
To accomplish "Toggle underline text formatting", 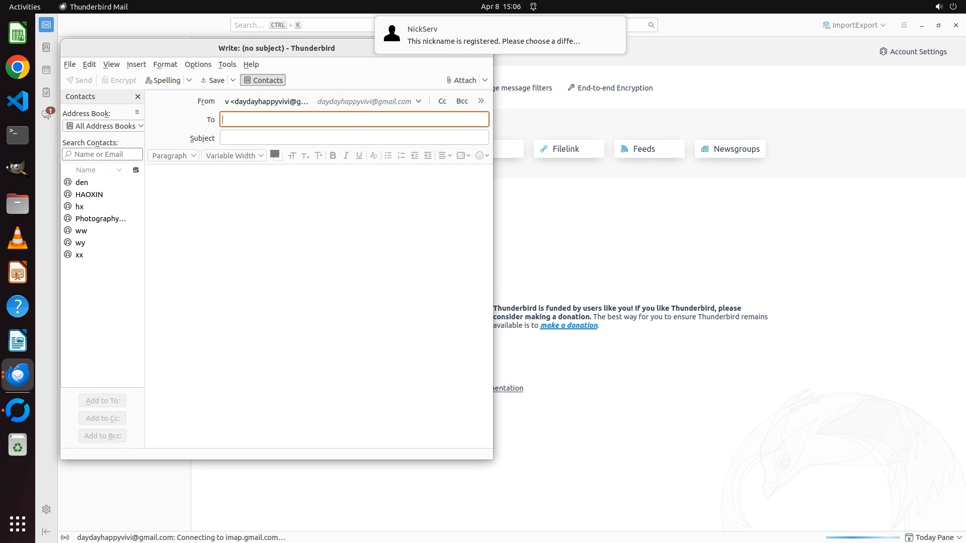I will 359,156.
